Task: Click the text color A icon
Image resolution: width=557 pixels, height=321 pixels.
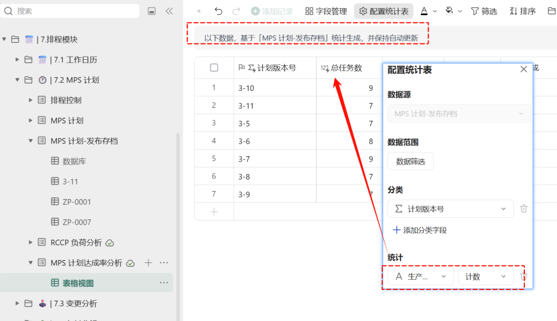Action: click(424, 11)
